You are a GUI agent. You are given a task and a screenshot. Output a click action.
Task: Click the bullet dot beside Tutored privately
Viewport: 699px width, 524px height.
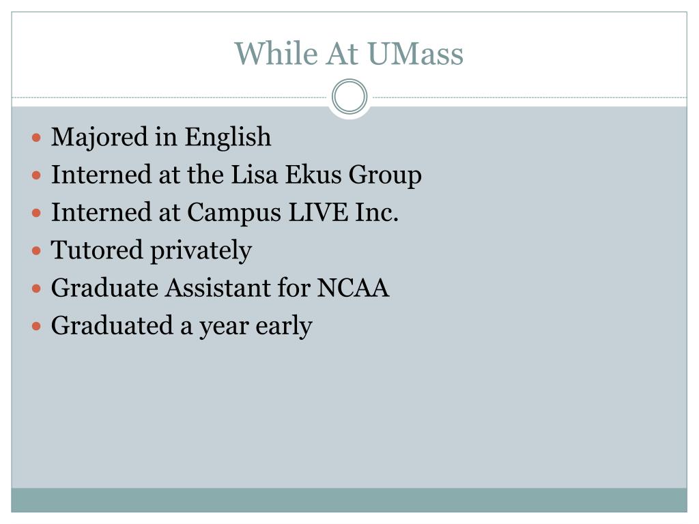point(37,251)
